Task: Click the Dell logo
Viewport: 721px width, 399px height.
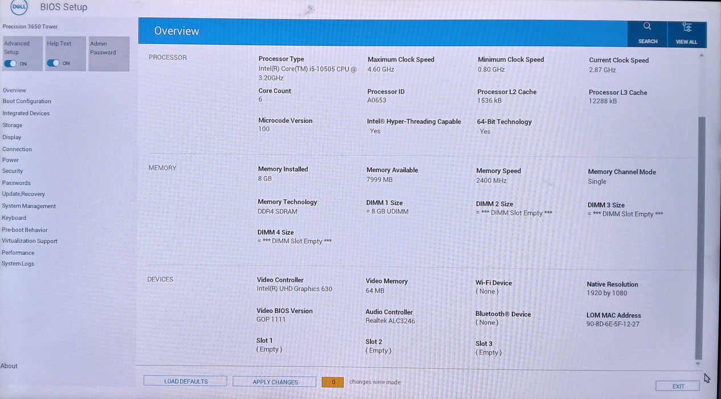Action: point(18,7)
